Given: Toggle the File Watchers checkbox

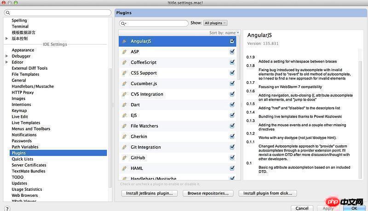Looking at the screenshot, I should (232, 126).
